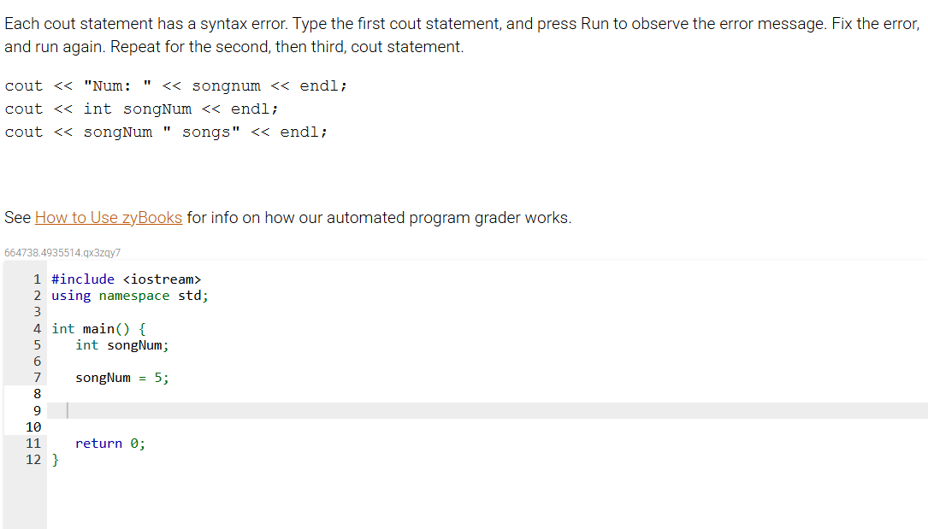The height and width of the screenshot is (529, 928).
Task: Click the empty line 6 in the editor
Action: 128,361
